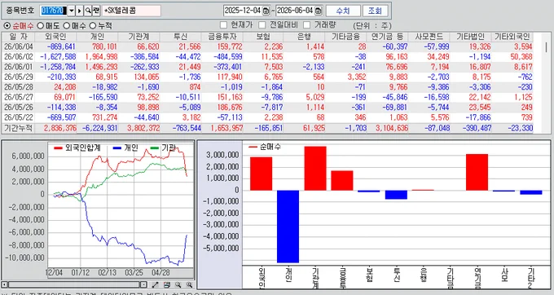Click the next stock arrow button
Viewport: 554px width, 295px height.
coord(80,11)
